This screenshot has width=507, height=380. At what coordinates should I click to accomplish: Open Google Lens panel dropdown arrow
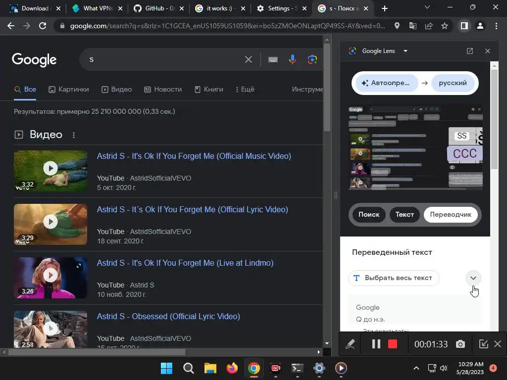(406, 51)
